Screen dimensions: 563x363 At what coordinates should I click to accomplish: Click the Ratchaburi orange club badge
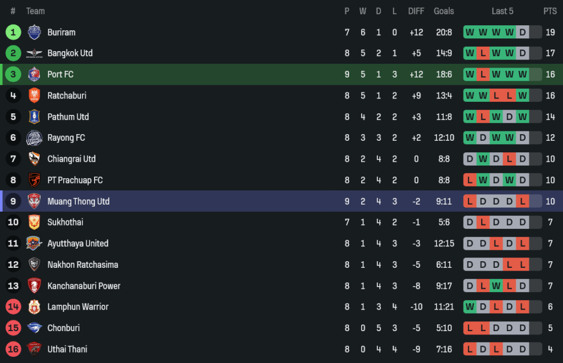click(34, 96)
